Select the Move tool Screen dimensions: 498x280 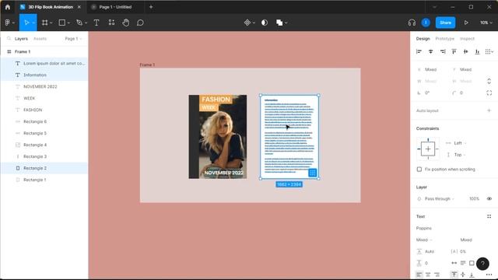(x=26, y=23)
